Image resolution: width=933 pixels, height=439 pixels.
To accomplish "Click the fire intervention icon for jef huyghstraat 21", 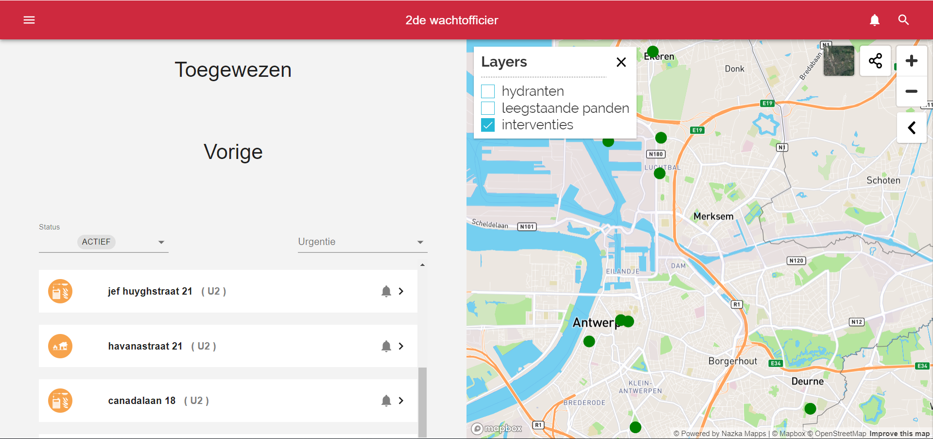I will click(x=60, y=291).
